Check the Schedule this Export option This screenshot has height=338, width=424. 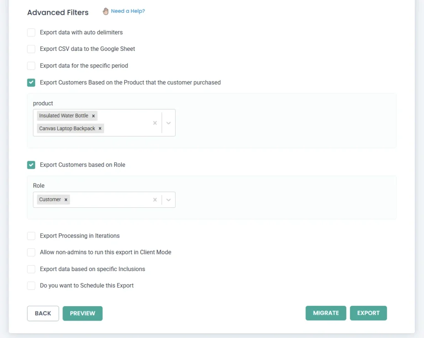[x=31, y=286]
